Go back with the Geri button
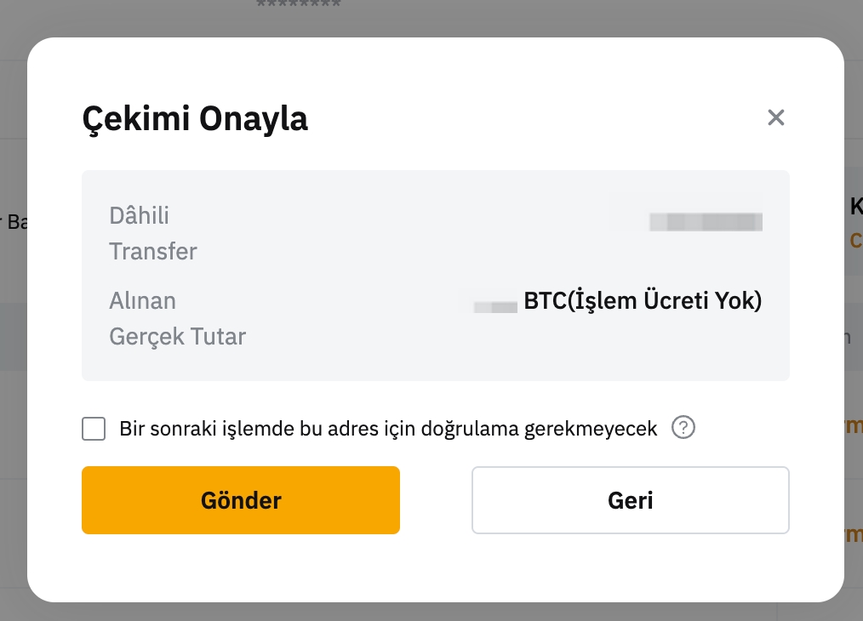The width and height of the screenshot is (863, 621). coord(630,500)
